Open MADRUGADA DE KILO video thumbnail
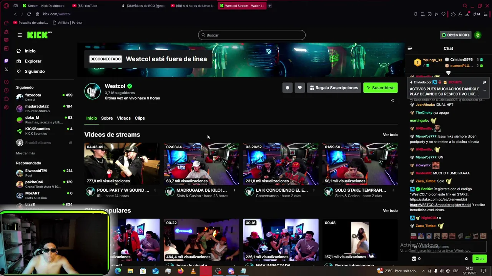Viewport: 492px width, 276px height. (201, 164)
